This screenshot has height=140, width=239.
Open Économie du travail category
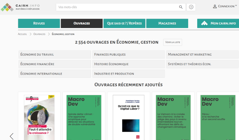[55, 55]
